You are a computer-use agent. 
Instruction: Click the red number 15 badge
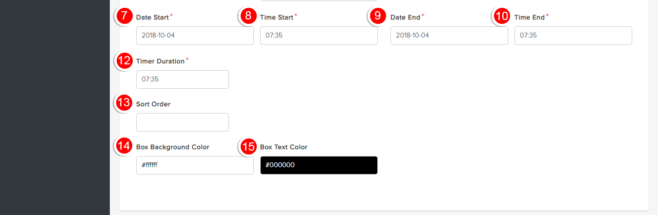(x=248, y=146)
